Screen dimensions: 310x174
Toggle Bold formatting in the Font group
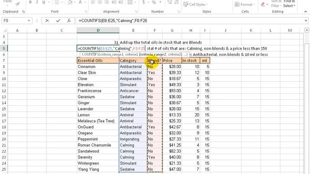(30, 2)
